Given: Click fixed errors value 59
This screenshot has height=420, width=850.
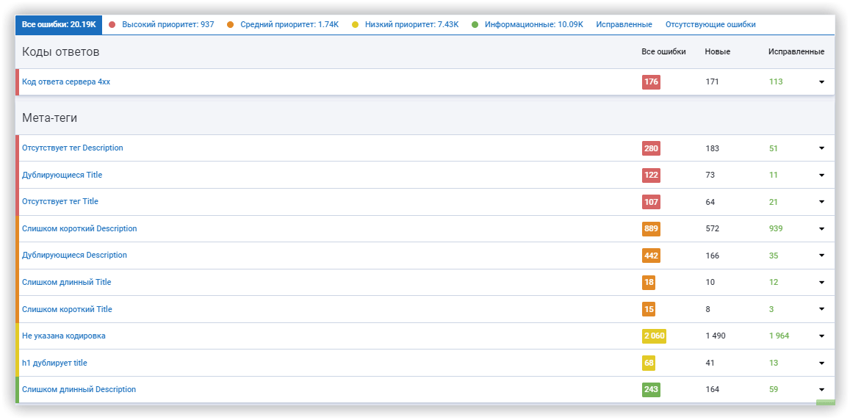Looking at the screenshot, I should coord(774,390).
